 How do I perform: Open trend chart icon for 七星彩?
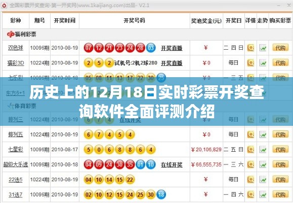[263, 149]
